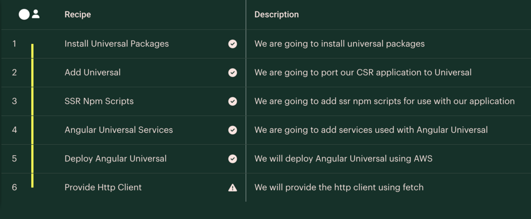Select the Description column header

pos(276,15)
